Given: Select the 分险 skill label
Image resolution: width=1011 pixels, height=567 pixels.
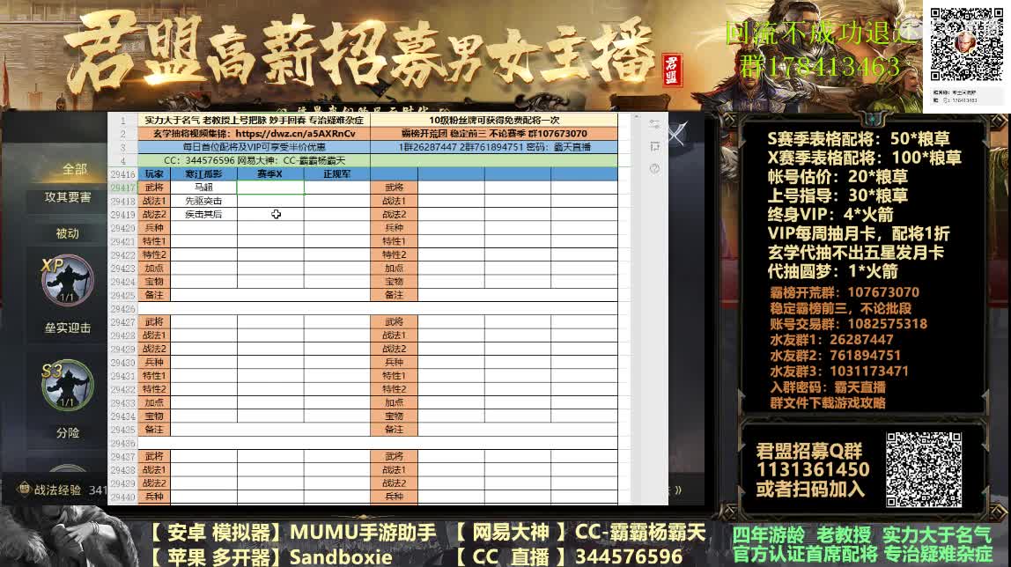Looking at the screenshot, I should click(67, 432).
